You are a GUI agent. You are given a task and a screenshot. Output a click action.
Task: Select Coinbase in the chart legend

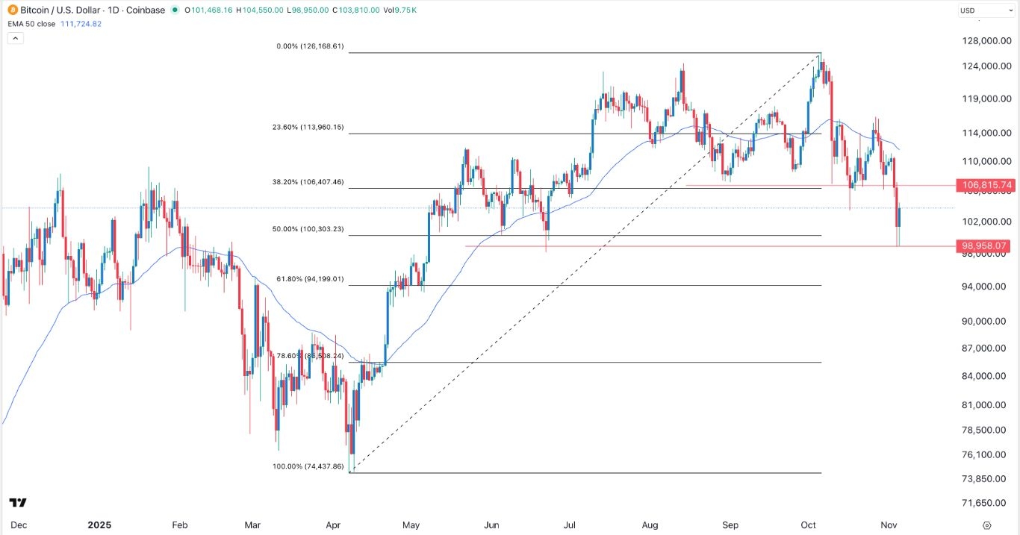pos(146,10)
